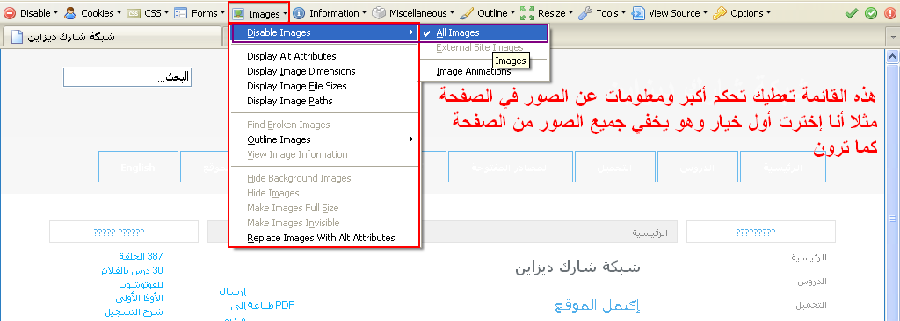Image resolution: width=900 pixels, height=321 pixels.
Task: Open the Options dropdown menu
Action: 768,13
